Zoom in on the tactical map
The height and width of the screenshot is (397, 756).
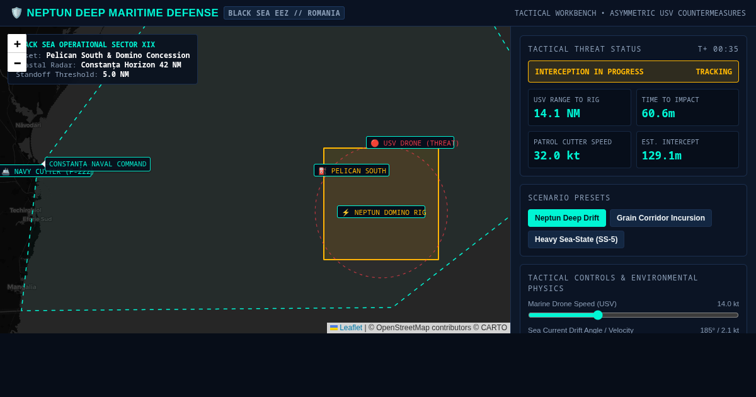click(x=17, y=43)
